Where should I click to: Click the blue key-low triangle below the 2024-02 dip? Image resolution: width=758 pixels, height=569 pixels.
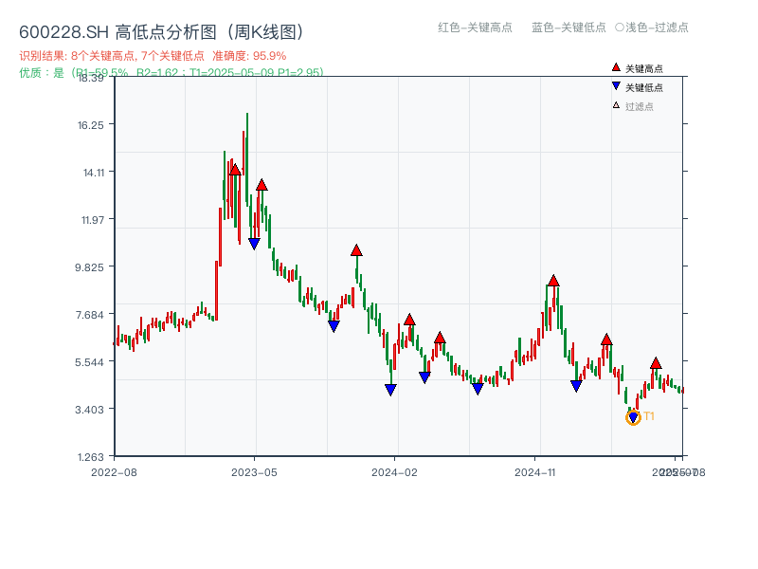coord(390,389)
